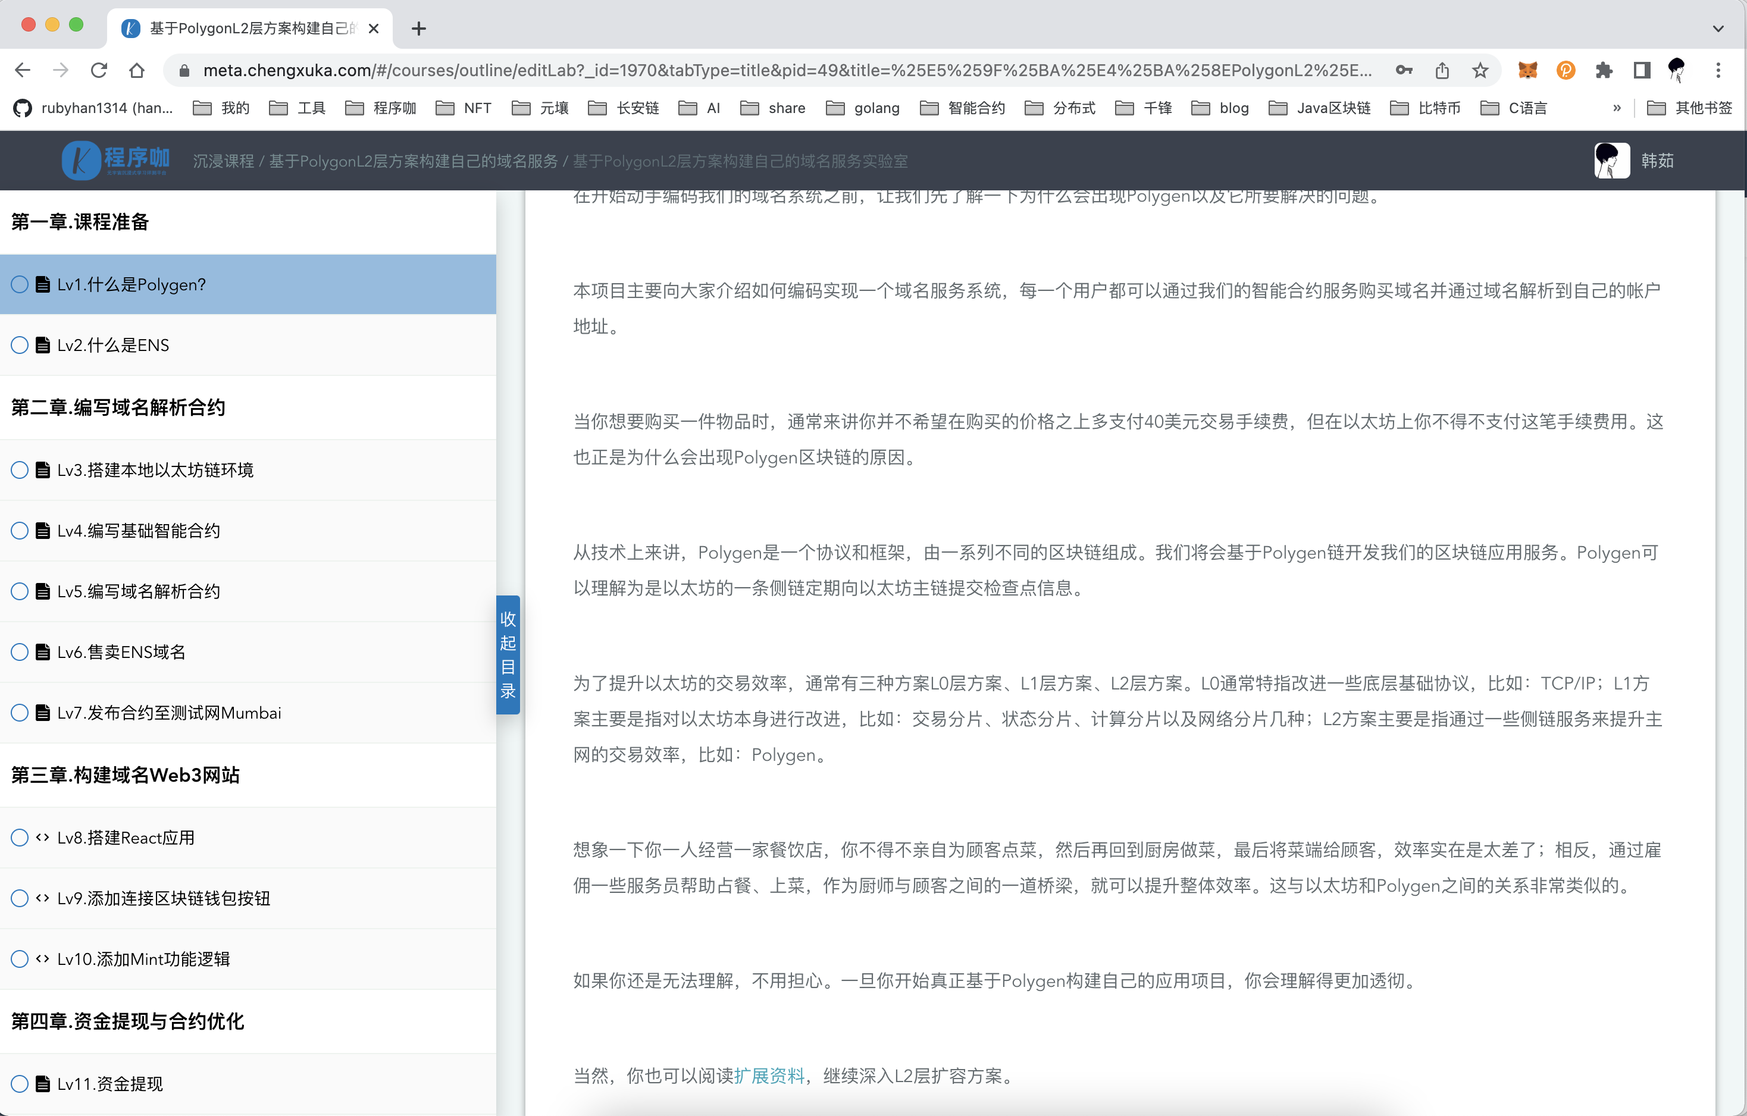
Task: Open the 其他书签 folder
Action: (1690, 108)
